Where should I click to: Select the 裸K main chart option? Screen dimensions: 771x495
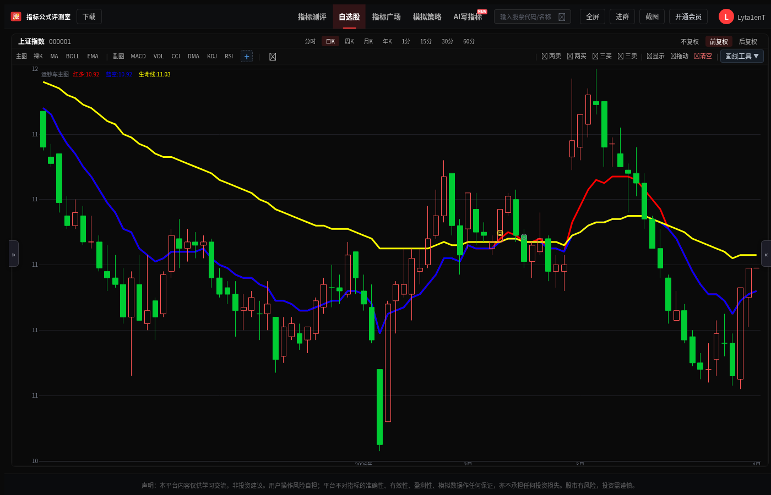[x=38, y=57]
